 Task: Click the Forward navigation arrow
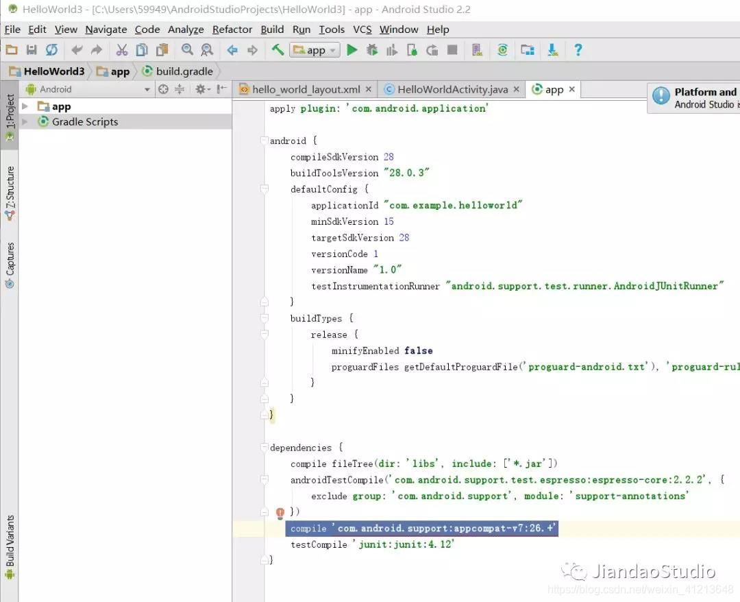coord(252,49)
